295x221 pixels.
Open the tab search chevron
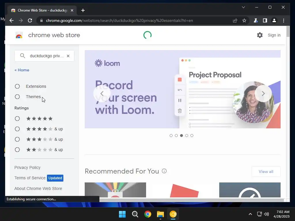point(243,7)
